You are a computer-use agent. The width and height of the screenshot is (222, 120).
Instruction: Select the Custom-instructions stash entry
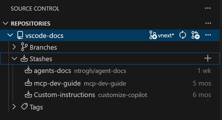(64, 95)
